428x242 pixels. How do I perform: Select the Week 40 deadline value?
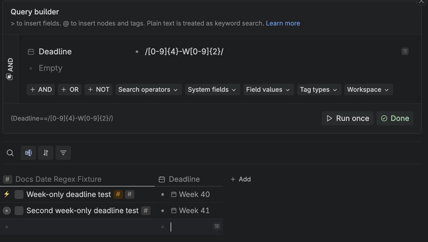(194, 194)
